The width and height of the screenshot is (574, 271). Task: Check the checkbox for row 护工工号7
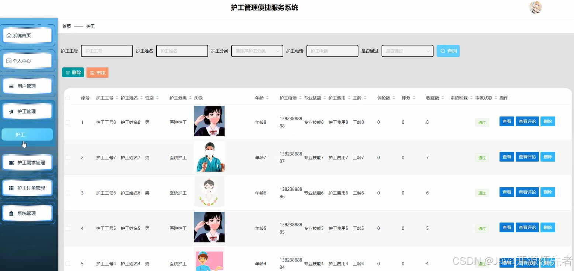(x=68, y=158)
